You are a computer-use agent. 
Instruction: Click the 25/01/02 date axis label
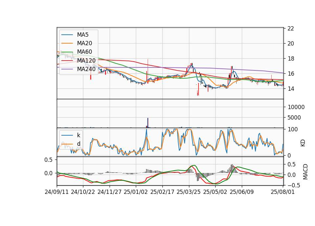(136, 192)
